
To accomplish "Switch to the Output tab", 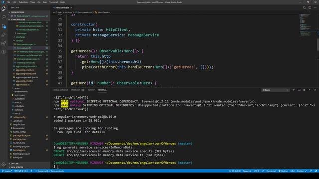I will pos(91,90).
